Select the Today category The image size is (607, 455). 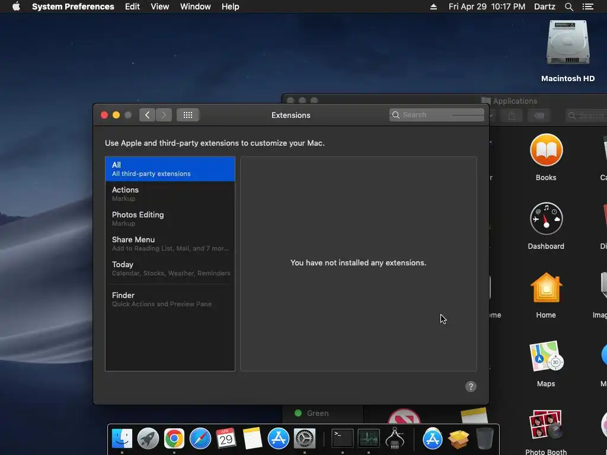[x=170, y=268]
